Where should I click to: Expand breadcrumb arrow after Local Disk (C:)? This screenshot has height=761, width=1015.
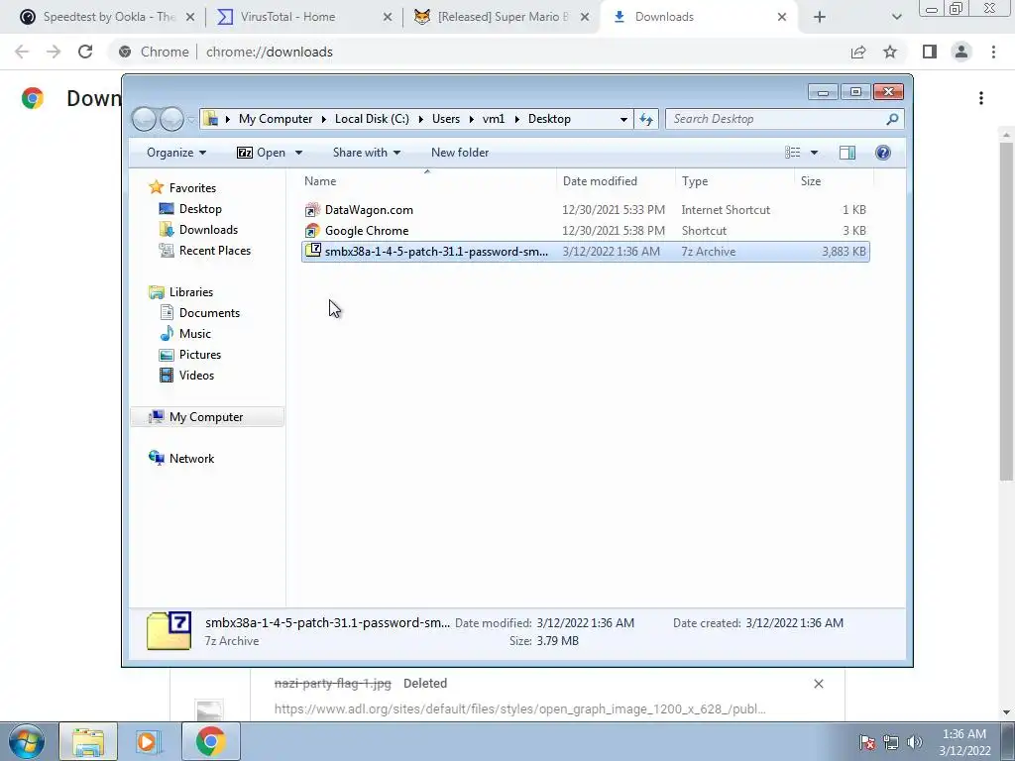(x=420, y=119)
